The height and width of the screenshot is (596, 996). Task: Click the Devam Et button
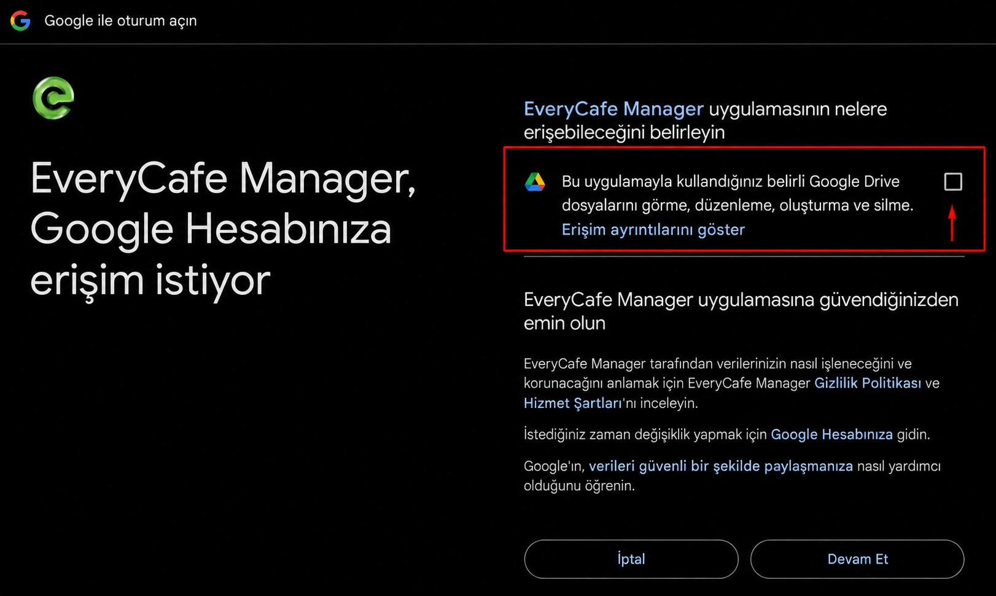[857, 559]
